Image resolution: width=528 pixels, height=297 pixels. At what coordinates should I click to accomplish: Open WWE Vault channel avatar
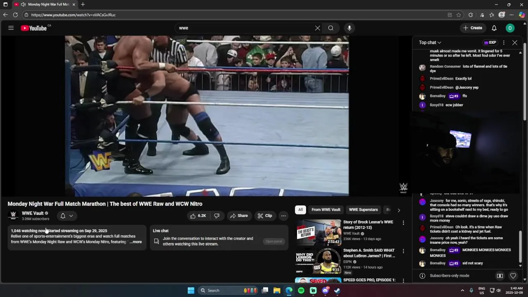pos(13,216)
